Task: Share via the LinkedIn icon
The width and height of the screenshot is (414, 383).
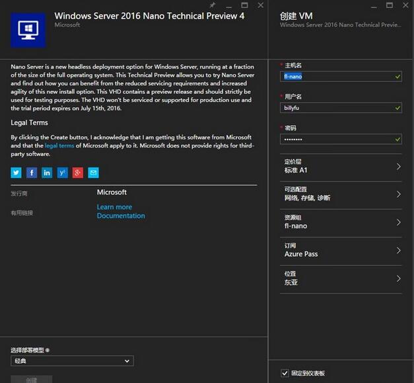Action: pos(47,173)
